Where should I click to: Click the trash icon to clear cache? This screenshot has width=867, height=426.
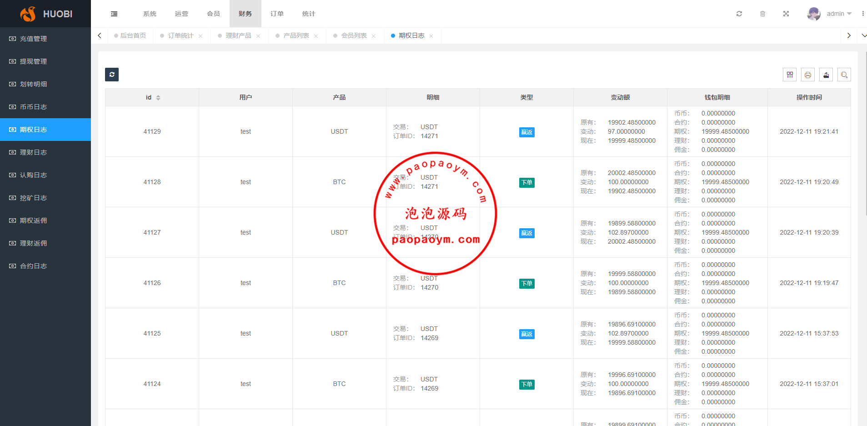tap(762, 14)
